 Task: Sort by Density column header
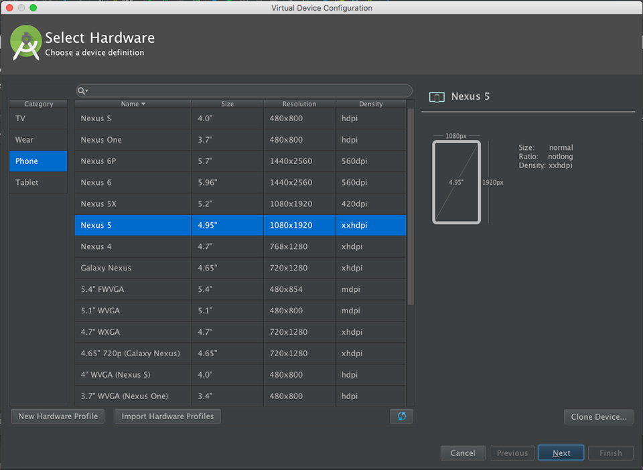pyautogui.click(x=370, y=104)
